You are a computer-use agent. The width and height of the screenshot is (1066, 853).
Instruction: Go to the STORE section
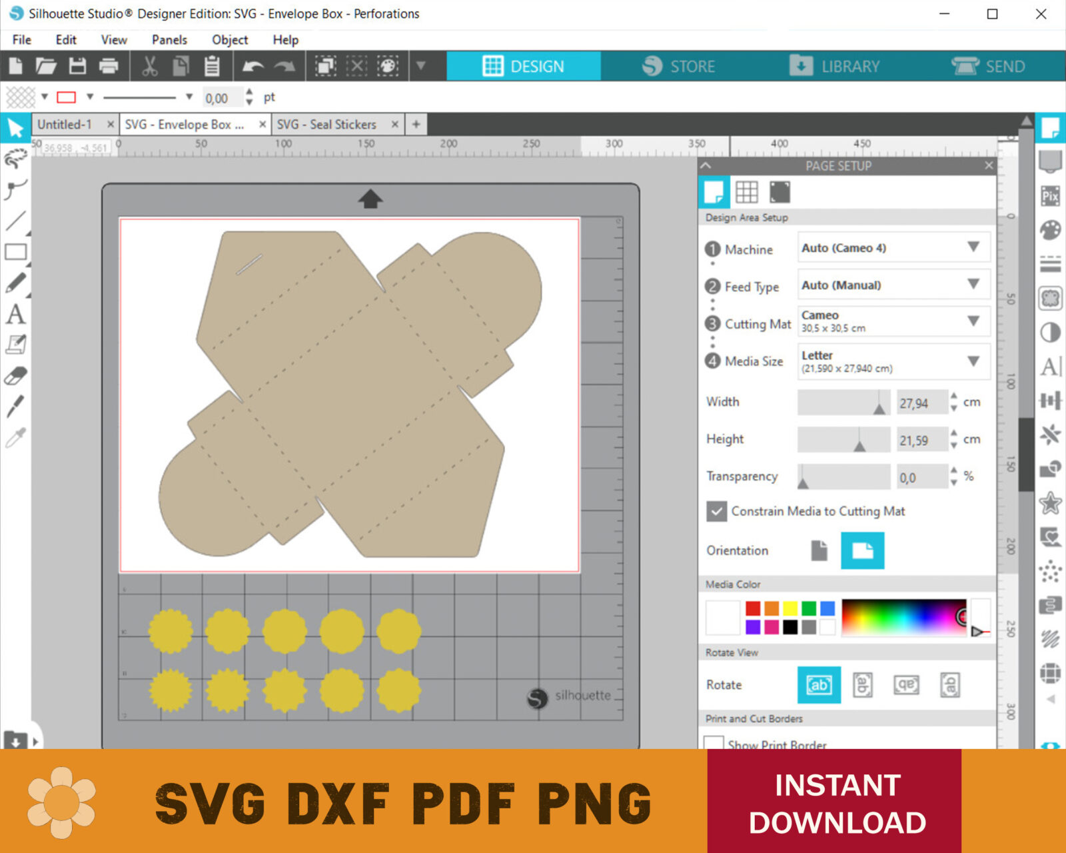point(678,66)
